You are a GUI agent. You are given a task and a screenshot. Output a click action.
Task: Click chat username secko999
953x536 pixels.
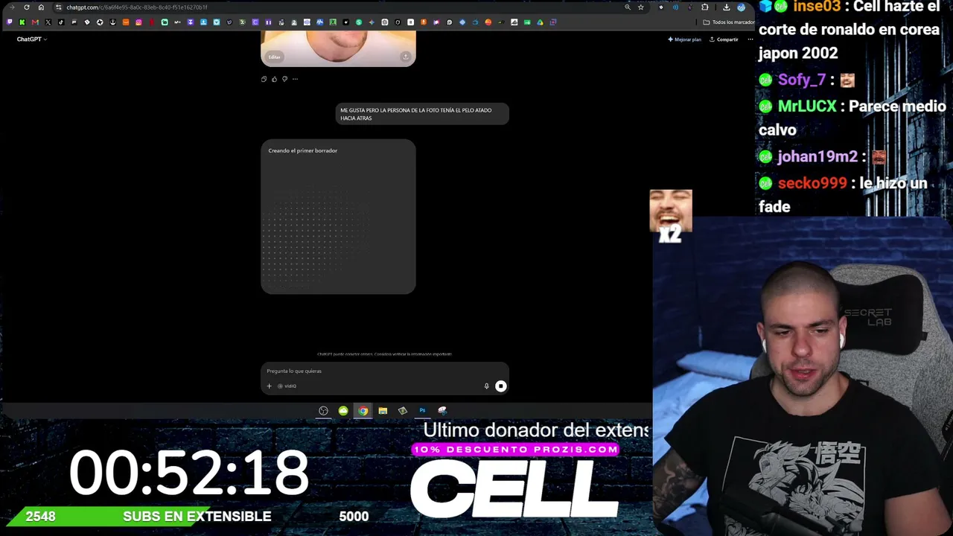tap(812, 183)
